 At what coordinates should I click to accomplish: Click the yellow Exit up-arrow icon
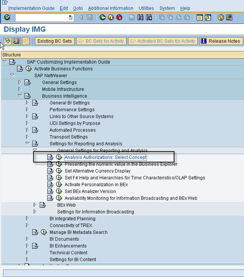(x=111, y=17)
